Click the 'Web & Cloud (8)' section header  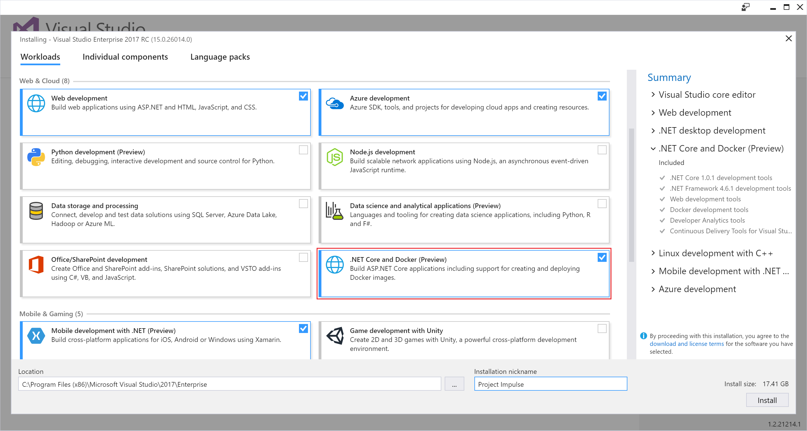[x=45, y=81]
